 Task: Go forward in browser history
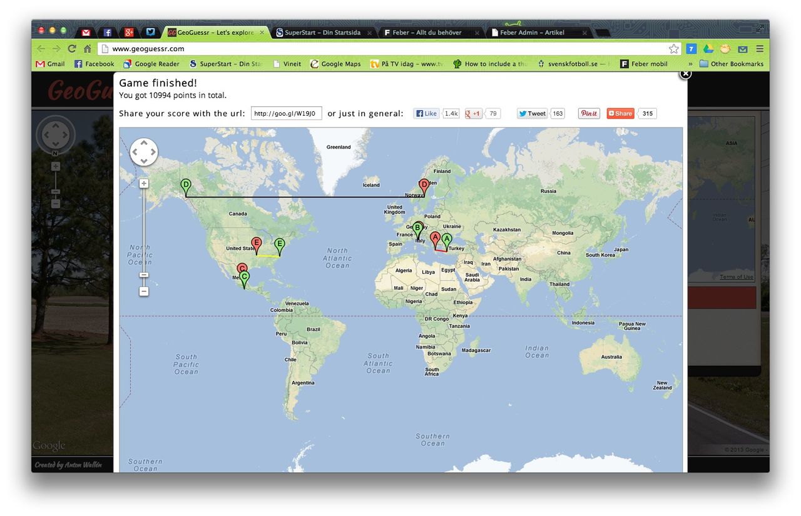[x=56, y=49]
